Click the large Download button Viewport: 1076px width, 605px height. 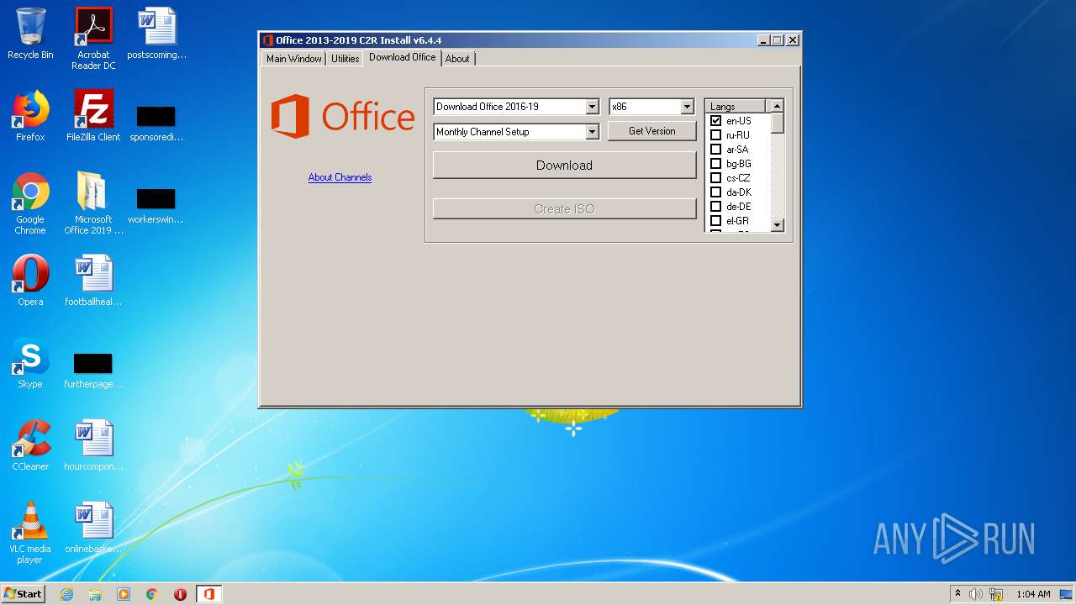pos(565,165)
